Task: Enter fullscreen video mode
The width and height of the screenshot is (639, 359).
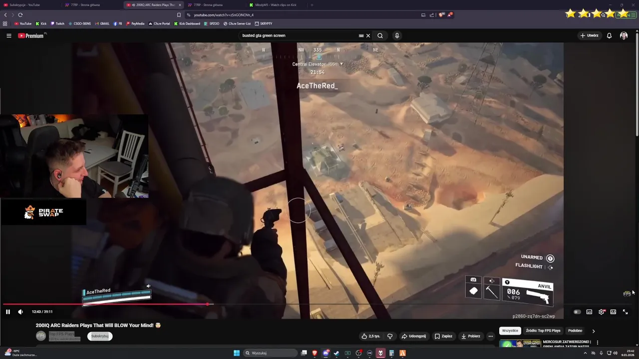Action: pyautogui.click(x=625, y=312)
